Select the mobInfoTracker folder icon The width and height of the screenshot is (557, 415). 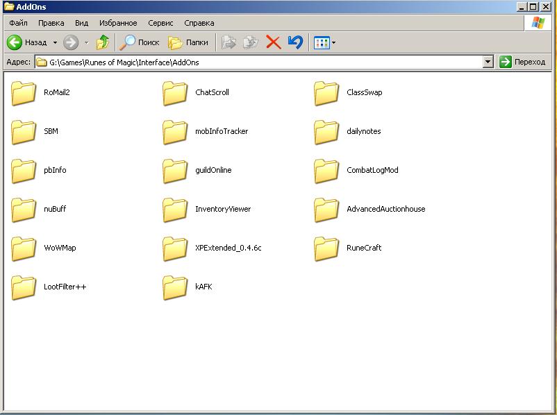[175, 132]
